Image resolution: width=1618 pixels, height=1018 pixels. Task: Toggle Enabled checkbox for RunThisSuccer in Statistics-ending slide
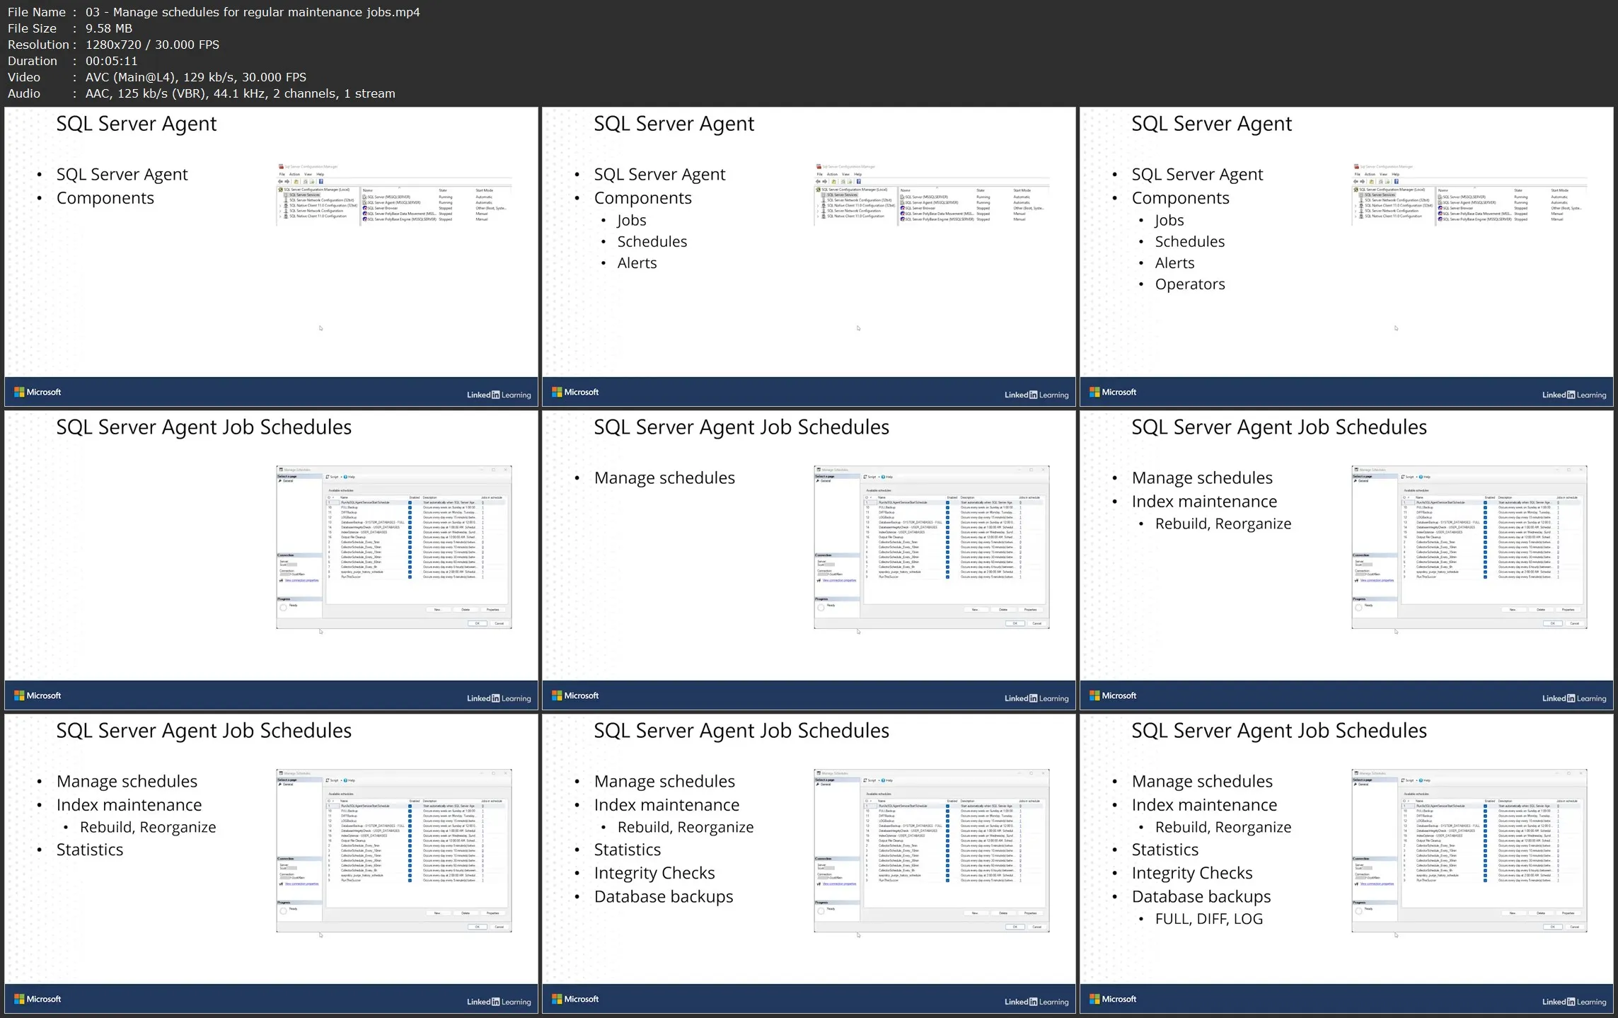coord(410,880)
